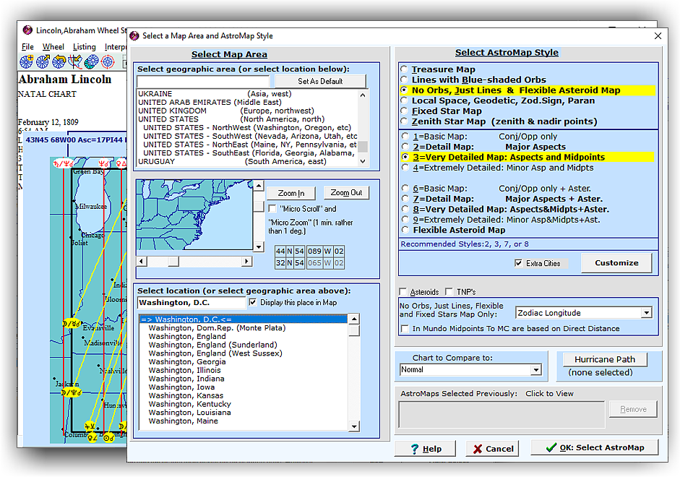Select Zenith Star Map option
This screenshot has width=680, height=477.
404,121
